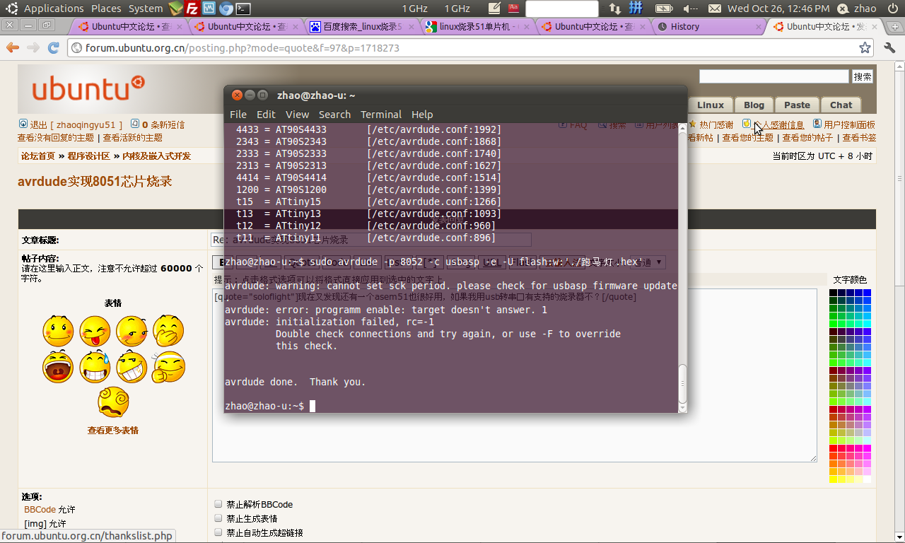Click the red Aa dictionary panel icon
Screen dimensions: 905x543
pyautogui.click(x=514, y=8)
